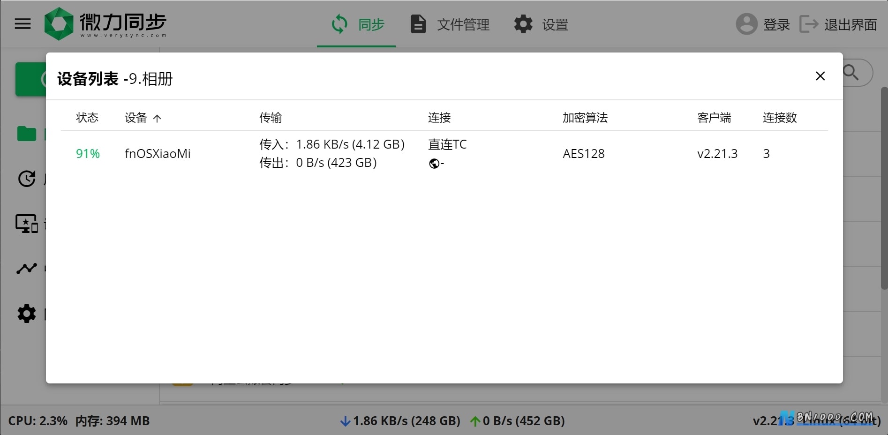Viewport: 888px width, 435px height.
Task: Click the 登录 account button
Action: point(763,24)
